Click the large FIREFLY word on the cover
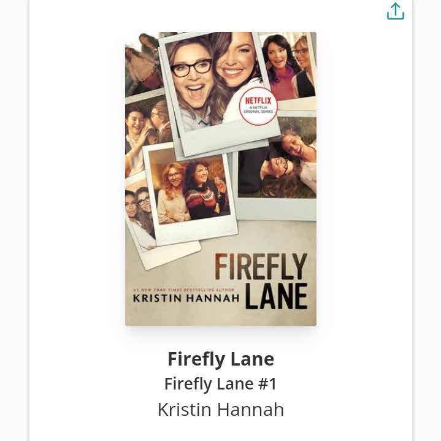441x441 pixels. tap(261, 267)
